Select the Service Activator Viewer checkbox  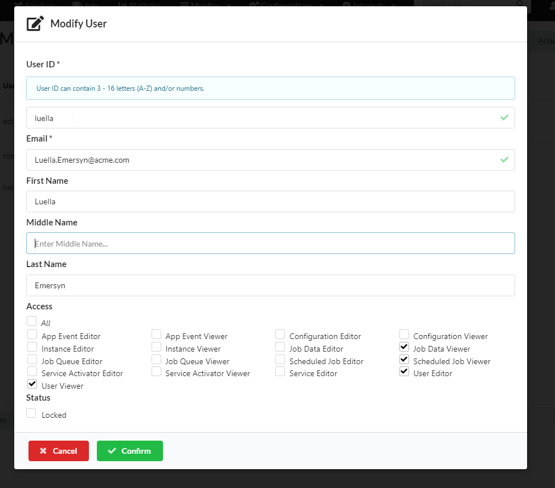156,372
